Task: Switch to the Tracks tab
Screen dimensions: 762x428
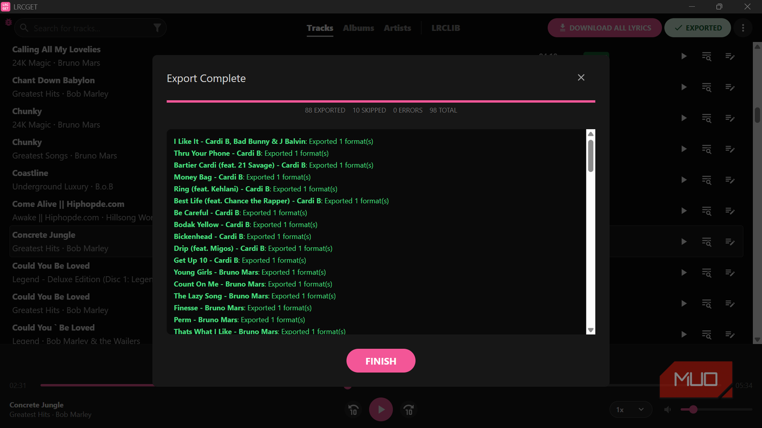Action: click(320, 28)
